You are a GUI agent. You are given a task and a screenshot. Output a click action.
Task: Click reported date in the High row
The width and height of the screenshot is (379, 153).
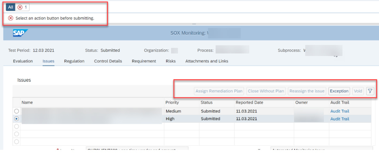[x=246, y=119]
